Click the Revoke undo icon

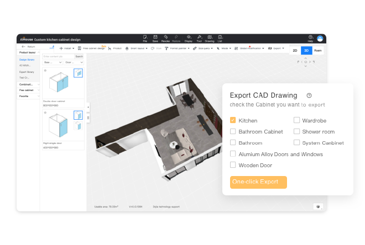coord(165,38)
